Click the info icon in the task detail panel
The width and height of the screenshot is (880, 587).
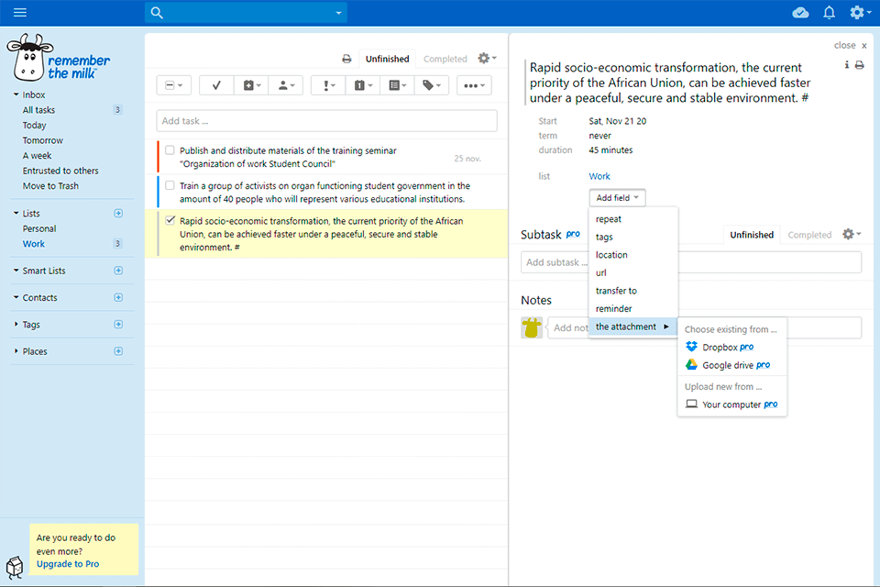(847, 65)
